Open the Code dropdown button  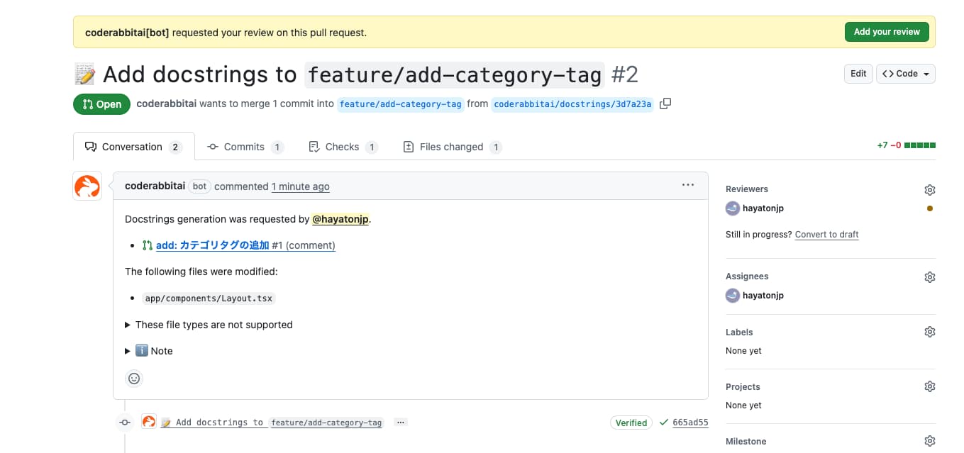click(905, 74)
